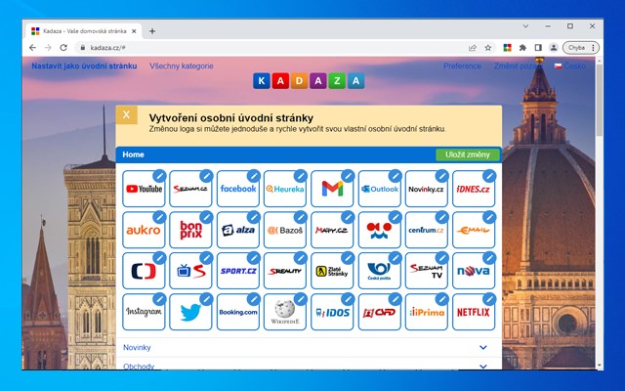The width and height of the screenshot is (625, 391).
Task: Open the browser tab search chevron
Action: [x=525, y=26]
